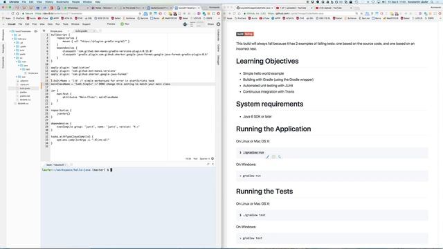443x249 pixels.
Task: Click the build failing badge on GitHub page
Action: [x=245, y=34]
